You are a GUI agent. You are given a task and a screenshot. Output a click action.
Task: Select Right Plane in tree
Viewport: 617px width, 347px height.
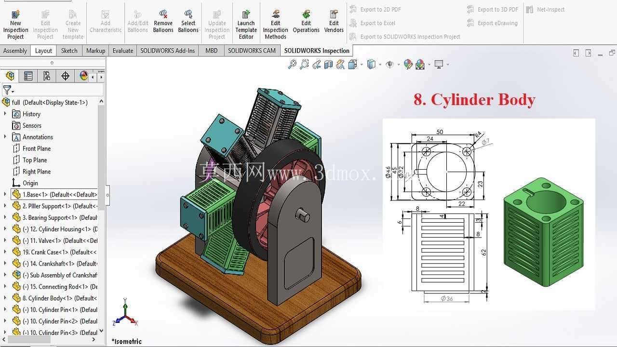click(37, 172)
